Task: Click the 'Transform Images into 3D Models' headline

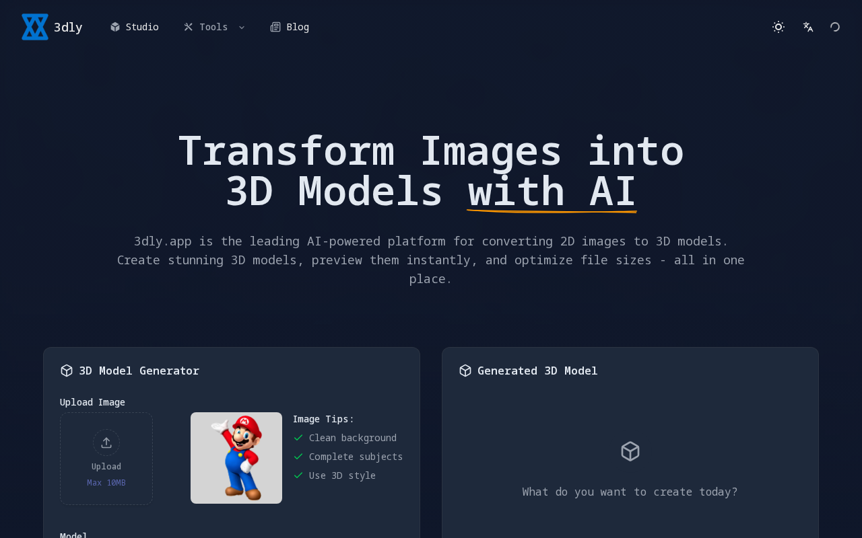Action: 431,171
